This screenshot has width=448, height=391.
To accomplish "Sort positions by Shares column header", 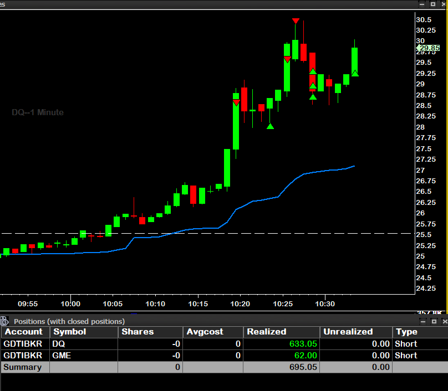I will [x=150, y=332].
